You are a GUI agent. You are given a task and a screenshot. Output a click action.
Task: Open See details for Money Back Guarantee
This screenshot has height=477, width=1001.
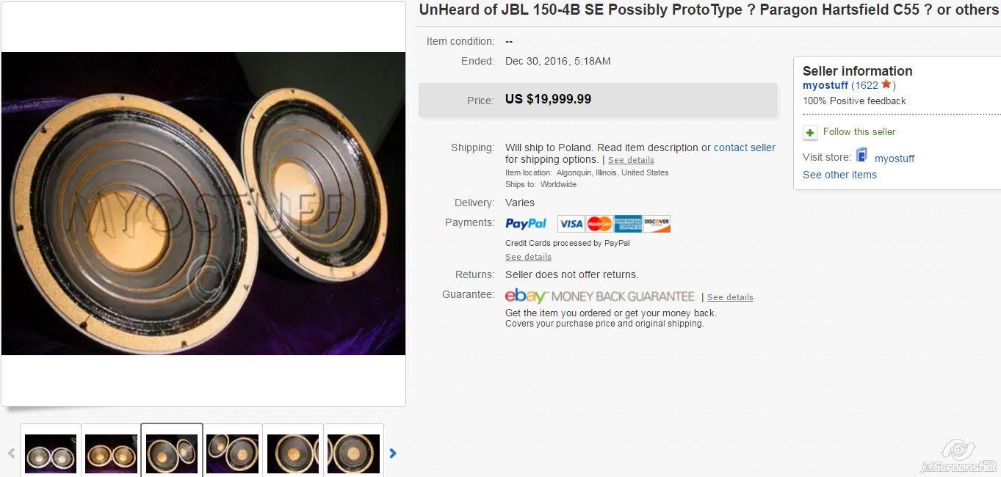click(730, 297)
